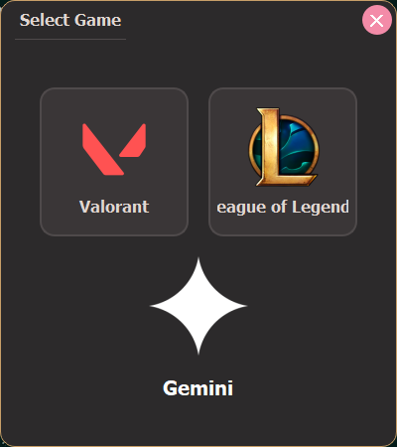
Task: Click the red Valorant logo icon
Action: 114,149
